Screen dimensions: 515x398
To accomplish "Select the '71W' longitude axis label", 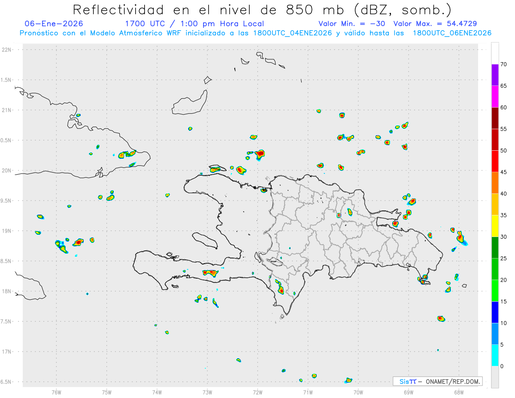I will 308,392.
